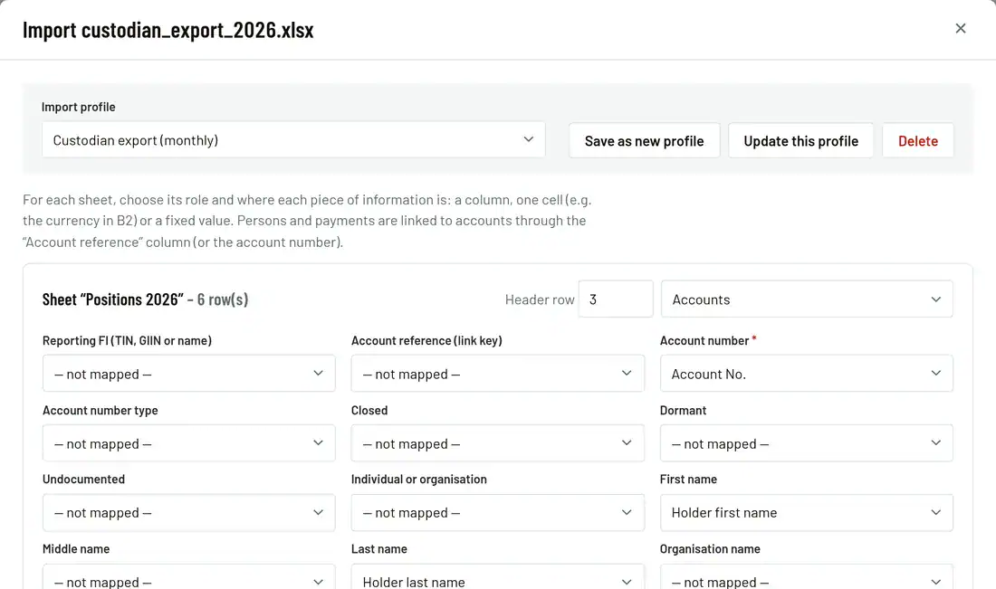Click Update this profile button
Screen dimensions: 996x589
tap(800, 140)
